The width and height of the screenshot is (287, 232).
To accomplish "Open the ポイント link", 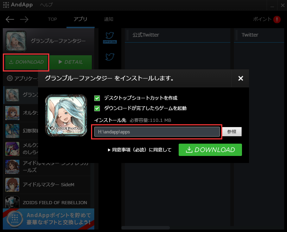I will coord(262,19).
